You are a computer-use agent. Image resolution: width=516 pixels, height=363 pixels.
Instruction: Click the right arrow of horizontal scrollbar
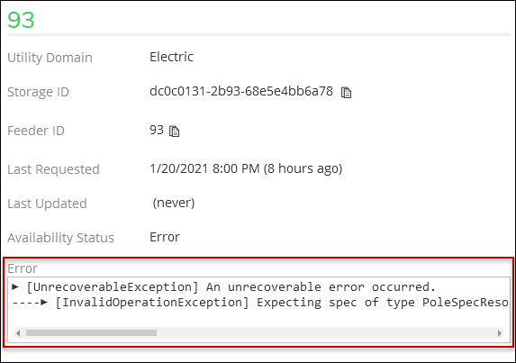pos(500,333)
